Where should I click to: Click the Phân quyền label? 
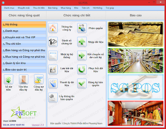(96, 28)
